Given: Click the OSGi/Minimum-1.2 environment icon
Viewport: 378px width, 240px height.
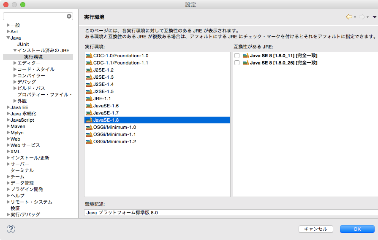Looking at the screenshot, I should point(89,141).
